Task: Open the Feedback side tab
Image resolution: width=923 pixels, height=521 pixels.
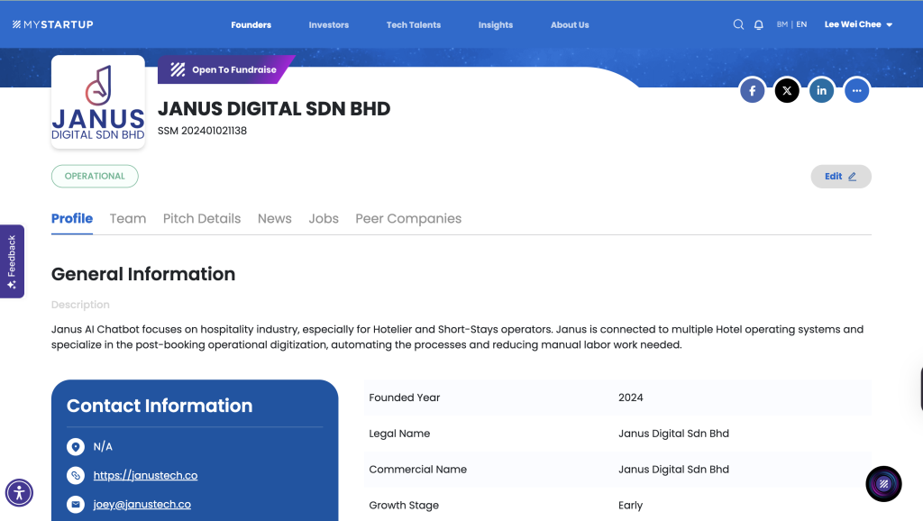Action: [12, 261]
